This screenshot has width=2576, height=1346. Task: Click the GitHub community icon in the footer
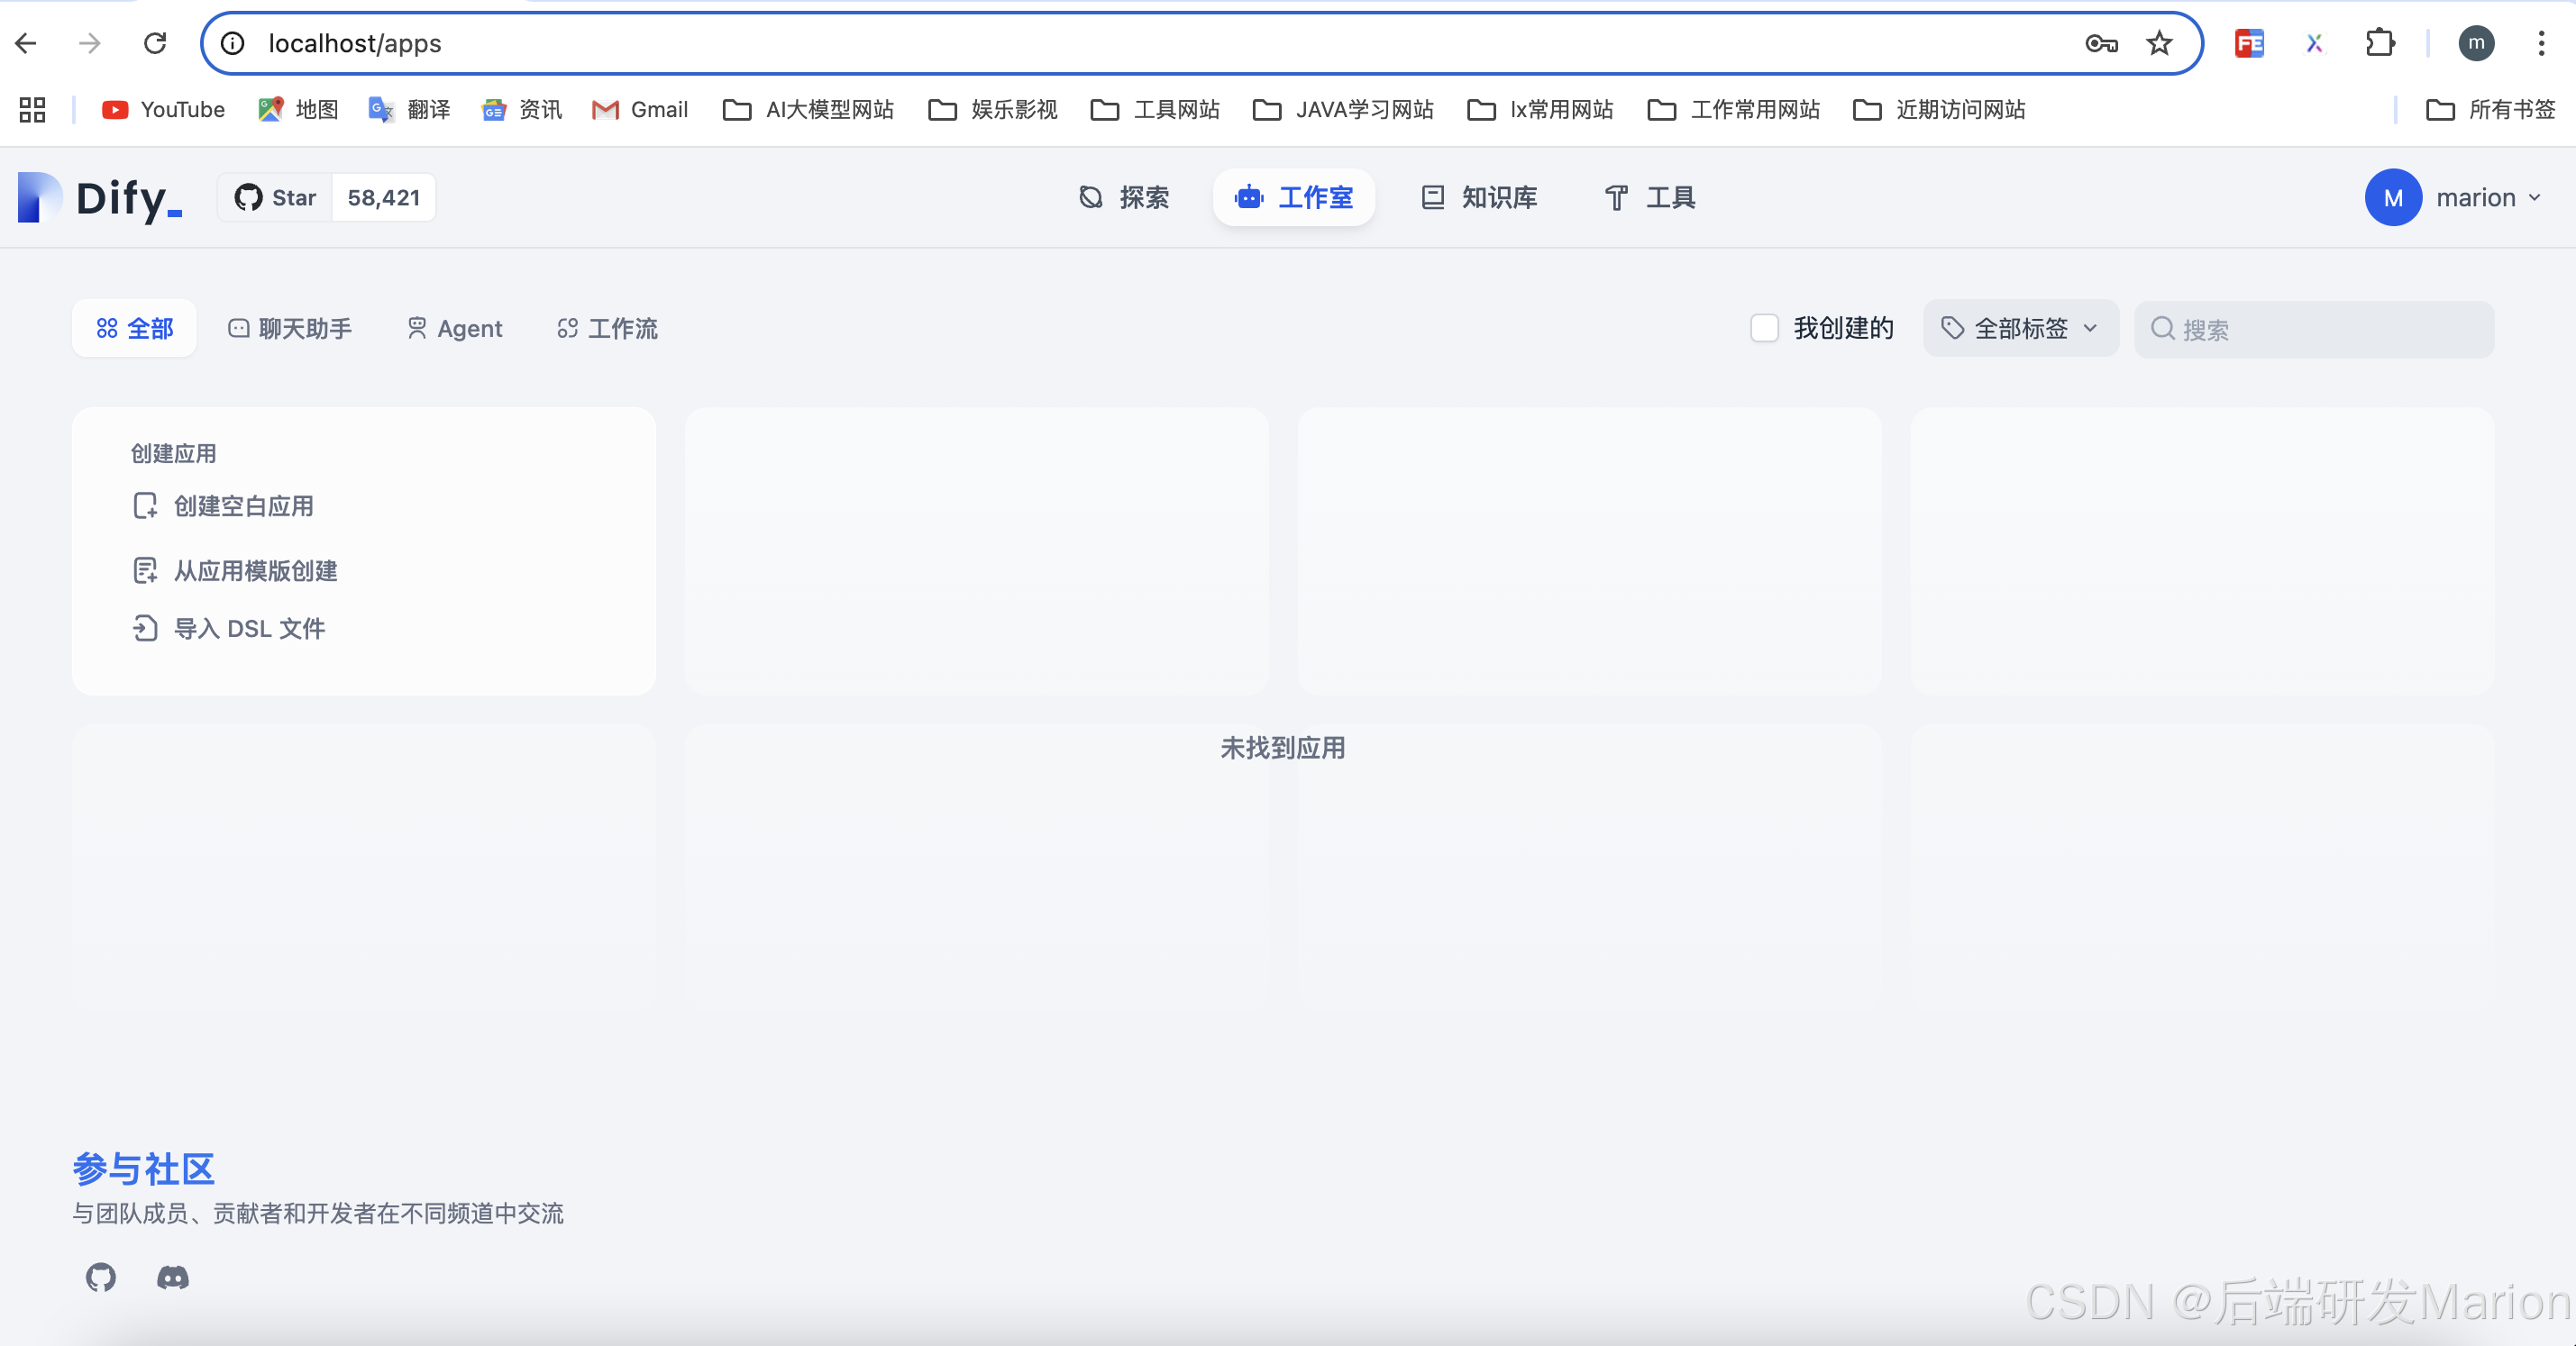(x=101, y=1277)
